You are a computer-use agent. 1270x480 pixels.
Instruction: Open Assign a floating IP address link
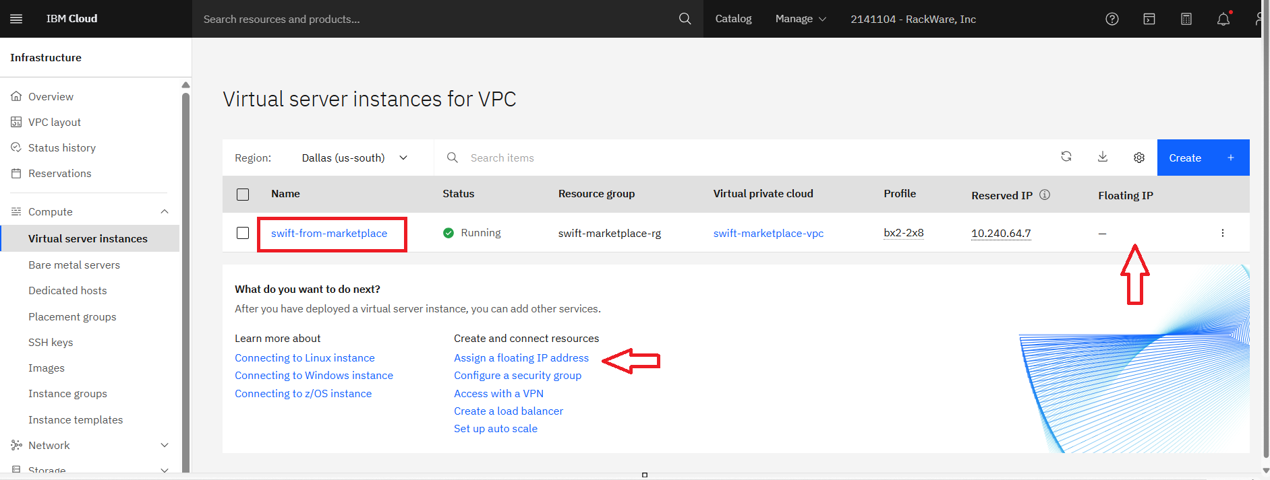[x=521, y=357]
